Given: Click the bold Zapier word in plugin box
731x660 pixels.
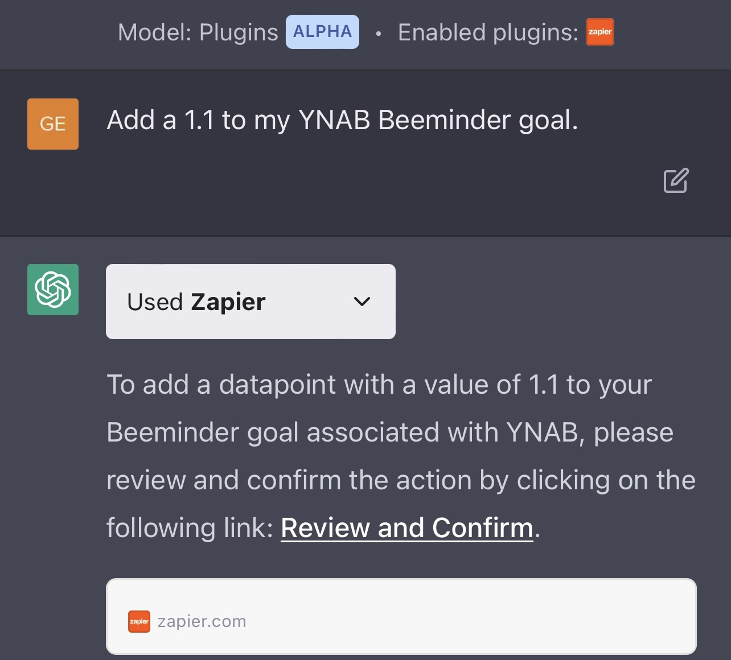Looking at the screenshot, I should (228, 302).
